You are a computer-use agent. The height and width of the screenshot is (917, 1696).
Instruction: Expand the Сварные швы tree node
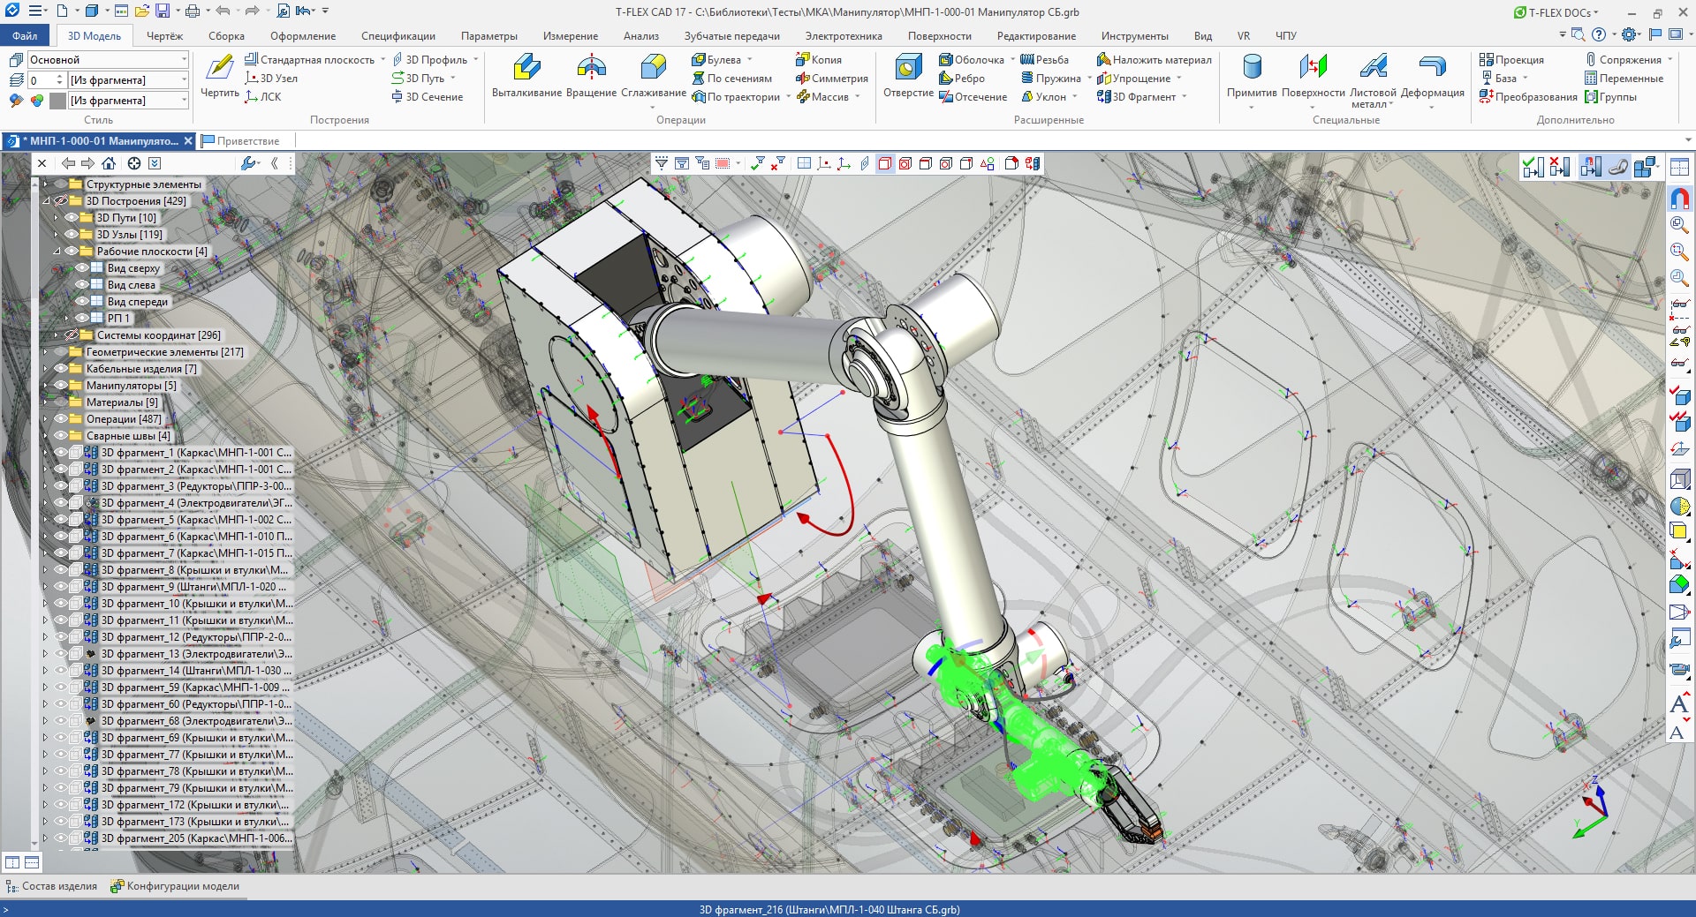pos(45,436)
